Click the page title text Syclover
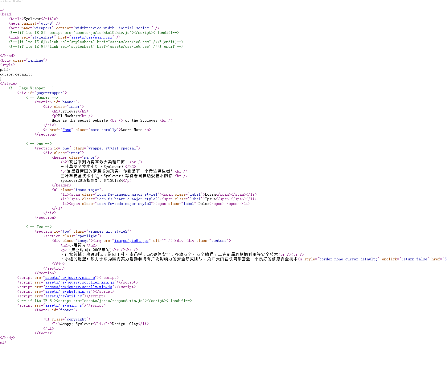The width and height of the screenshot is (447, 367). [32, 18]
